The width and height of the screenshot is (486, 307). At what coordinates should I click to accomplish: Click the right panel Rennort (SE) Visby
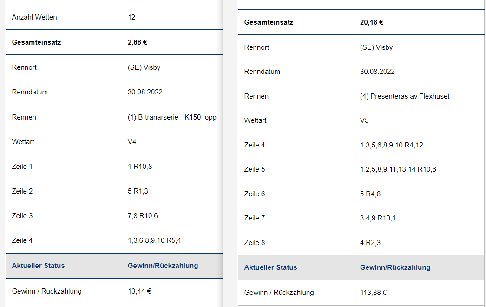pos(376,47)
